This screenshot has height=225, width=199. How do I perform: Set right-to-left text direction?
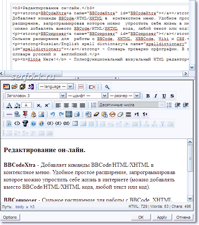(x=145, y=114)
